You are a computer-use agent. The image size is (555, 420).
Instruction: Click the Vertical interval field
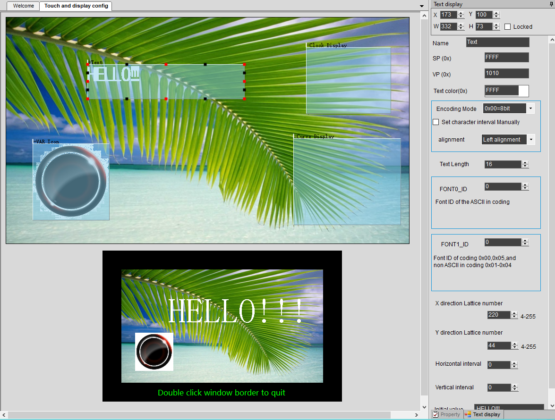click(499, 387)
